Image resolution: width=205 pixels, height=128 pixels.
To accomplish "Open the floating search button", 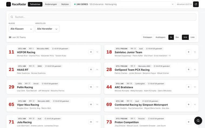I will (198, 120).
